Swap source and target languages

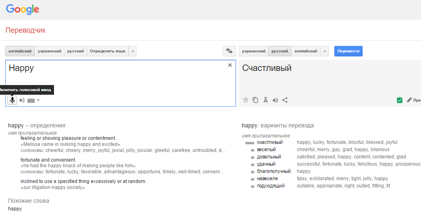(229, 51)
